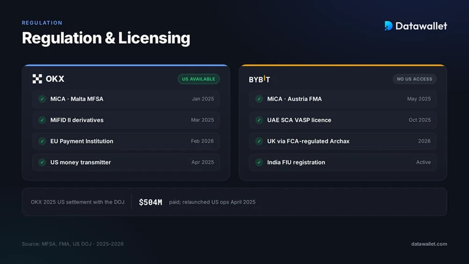
Task: Open the datawallet.com link
Action: [x=429, y=244]
